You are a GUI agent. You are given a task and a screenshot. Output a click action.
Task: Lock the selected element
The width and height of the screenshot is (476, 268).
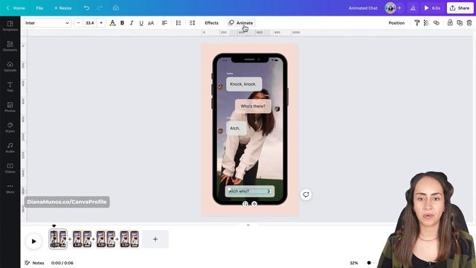450,23
